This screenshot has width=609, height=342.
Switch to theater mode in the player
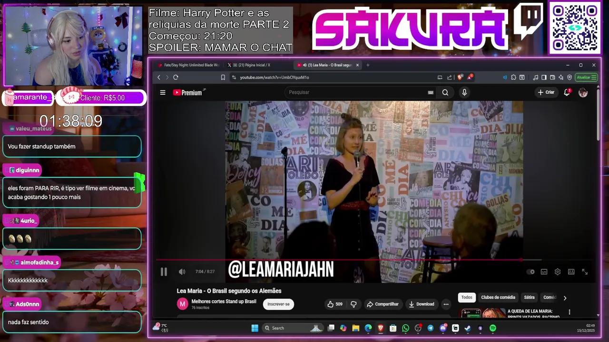571,272
